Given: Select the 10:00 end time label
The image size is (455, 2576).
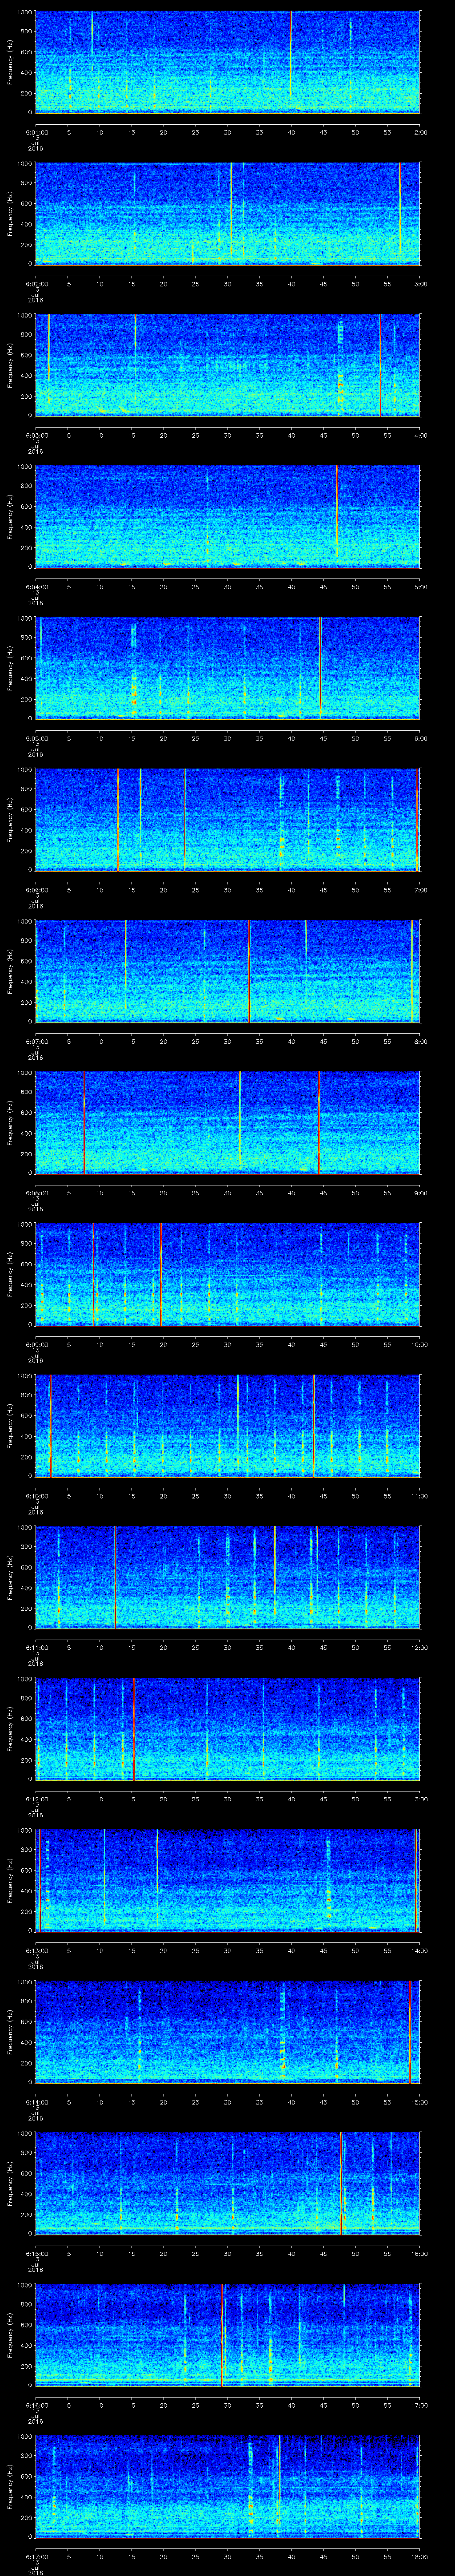Looking at the screenshot, I should [419, 1344].
